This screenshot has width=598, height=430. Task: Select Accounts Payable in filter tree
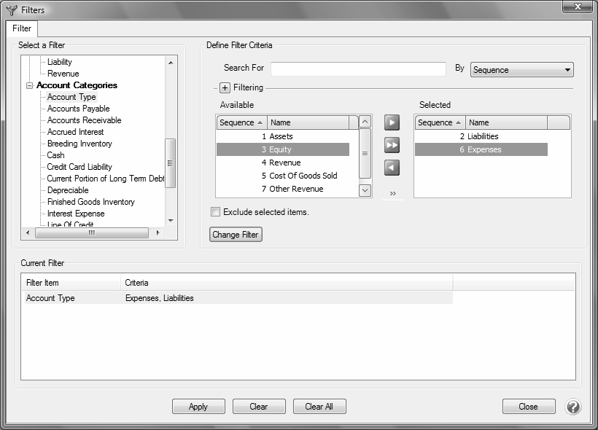click(78, 109)
